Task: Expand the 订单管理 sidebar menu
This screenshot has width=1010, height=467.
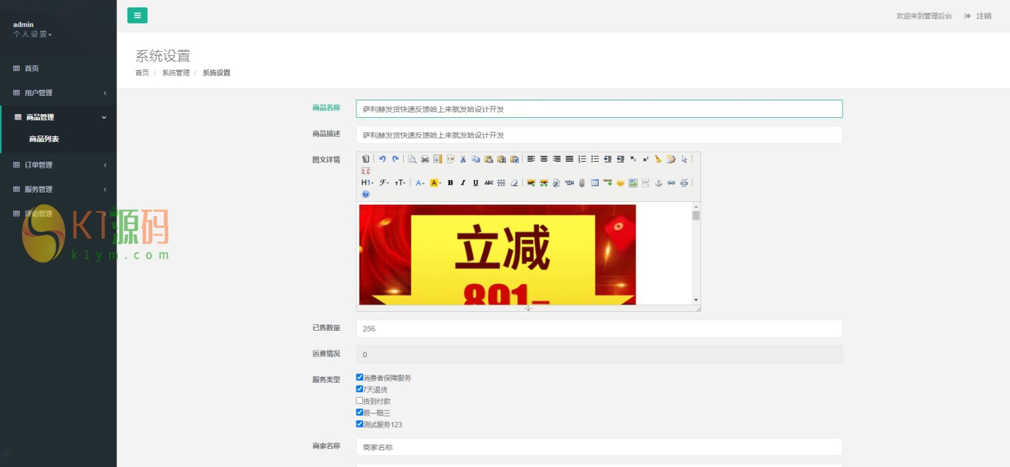Action: (59, 165)
